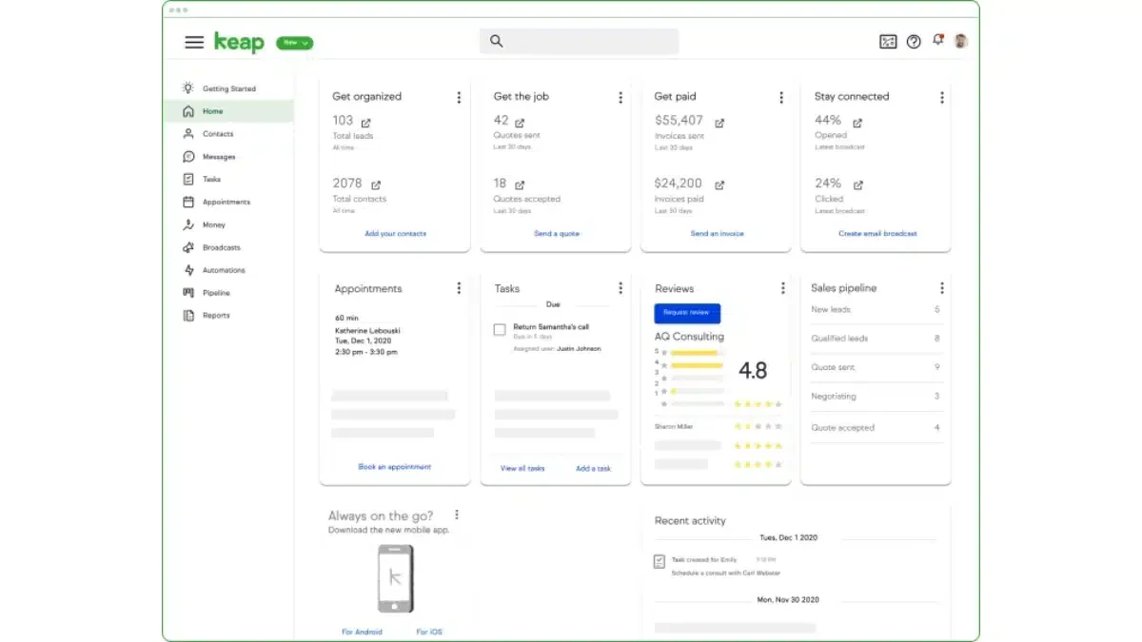Screen dimensions: 1142x642
Task: Open external link beside 103 total leads
Action: pyautogui.click(x=366, y=123)
